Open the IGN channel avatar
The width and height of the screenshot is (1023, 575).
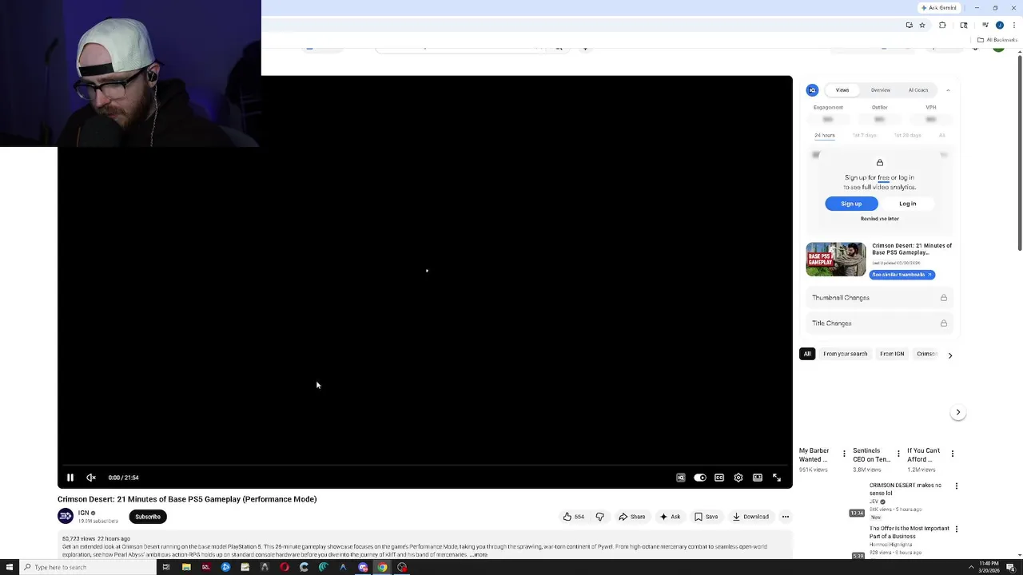coord(66,517)
